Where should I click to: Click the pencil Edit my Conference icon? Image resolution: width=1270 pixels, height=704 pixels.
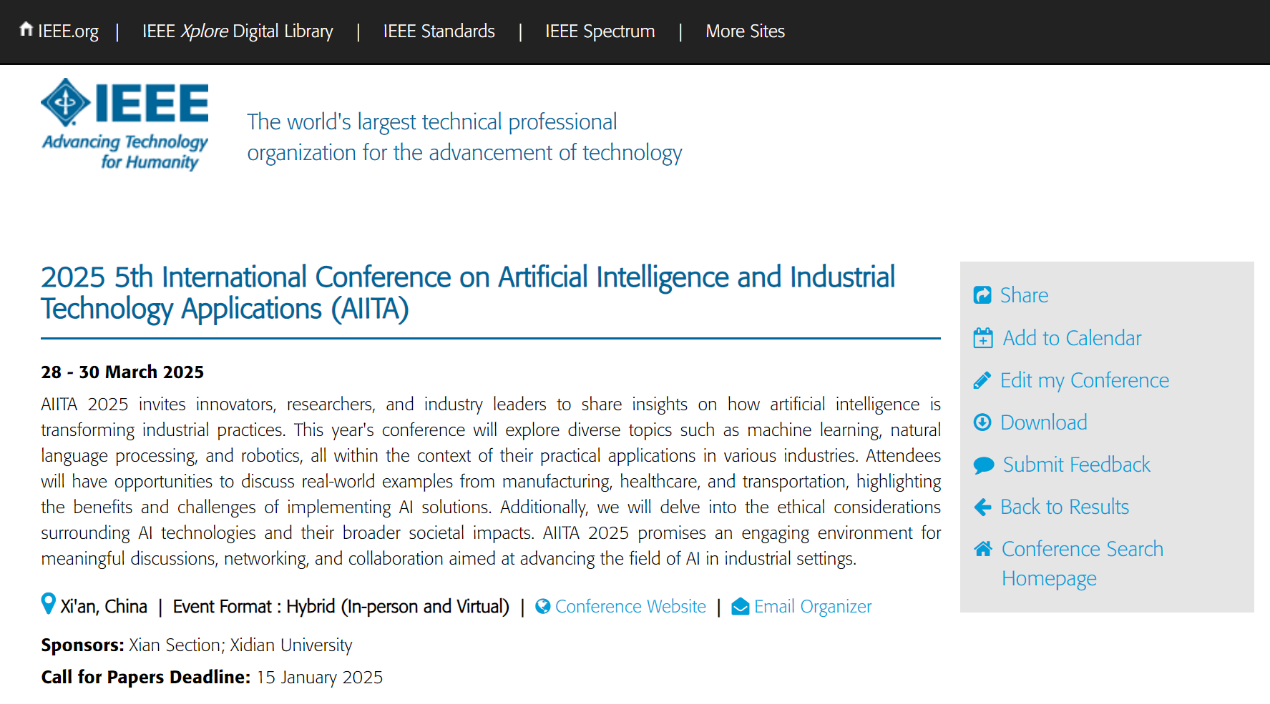click(982, 380)
